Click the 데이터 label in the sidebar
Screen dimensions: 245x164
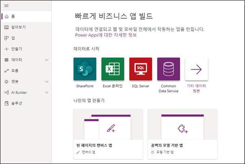click(17, 60)
